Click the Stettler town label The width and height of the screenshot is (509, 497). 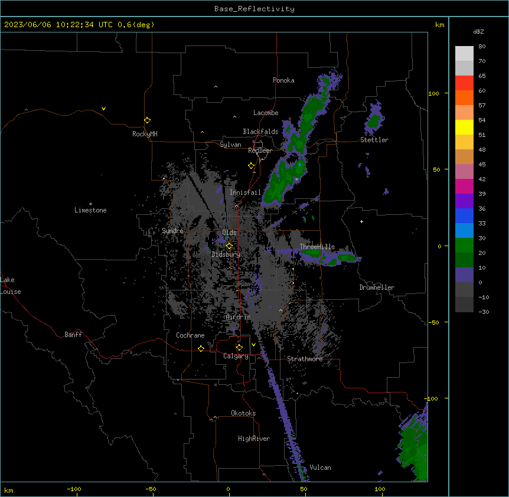374,140
